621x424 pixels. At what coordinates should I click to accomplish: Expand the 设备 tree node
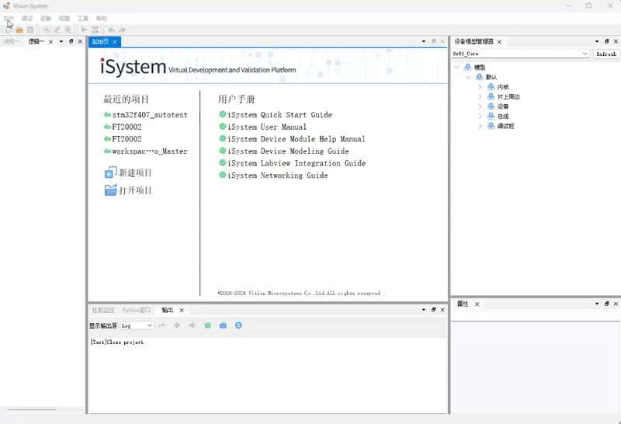pyautogui.click(x=480, y=106)
